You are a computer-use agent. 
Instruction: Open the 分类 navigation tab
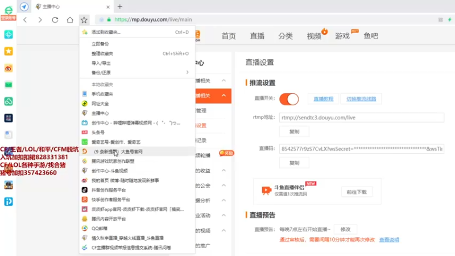point(286,36)
